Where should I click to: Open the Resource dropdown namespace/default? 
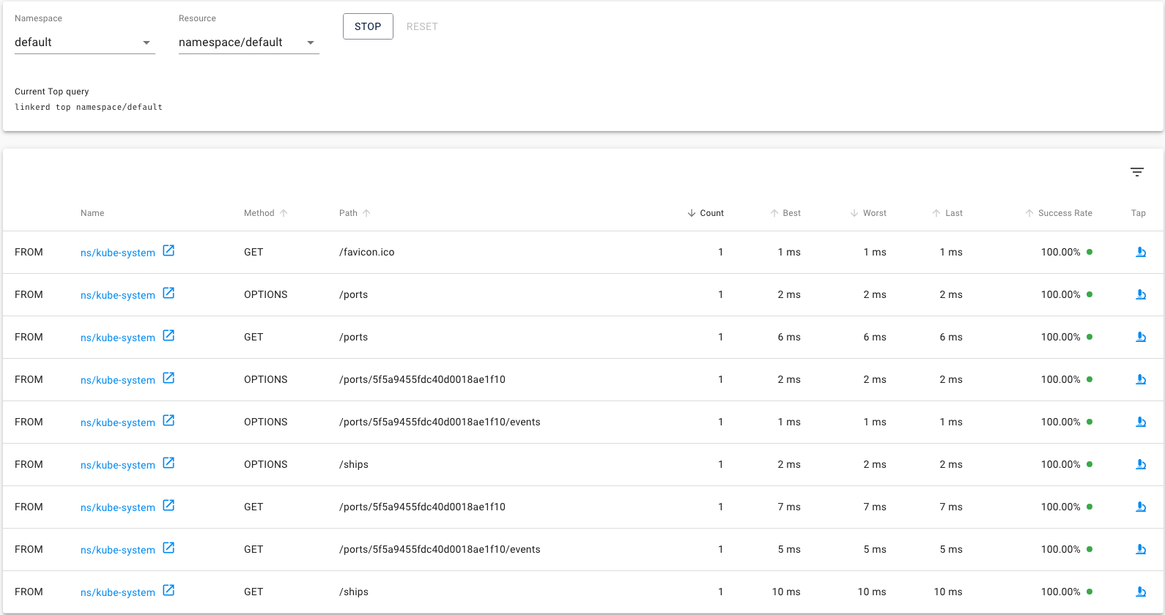tap(249, 42)
